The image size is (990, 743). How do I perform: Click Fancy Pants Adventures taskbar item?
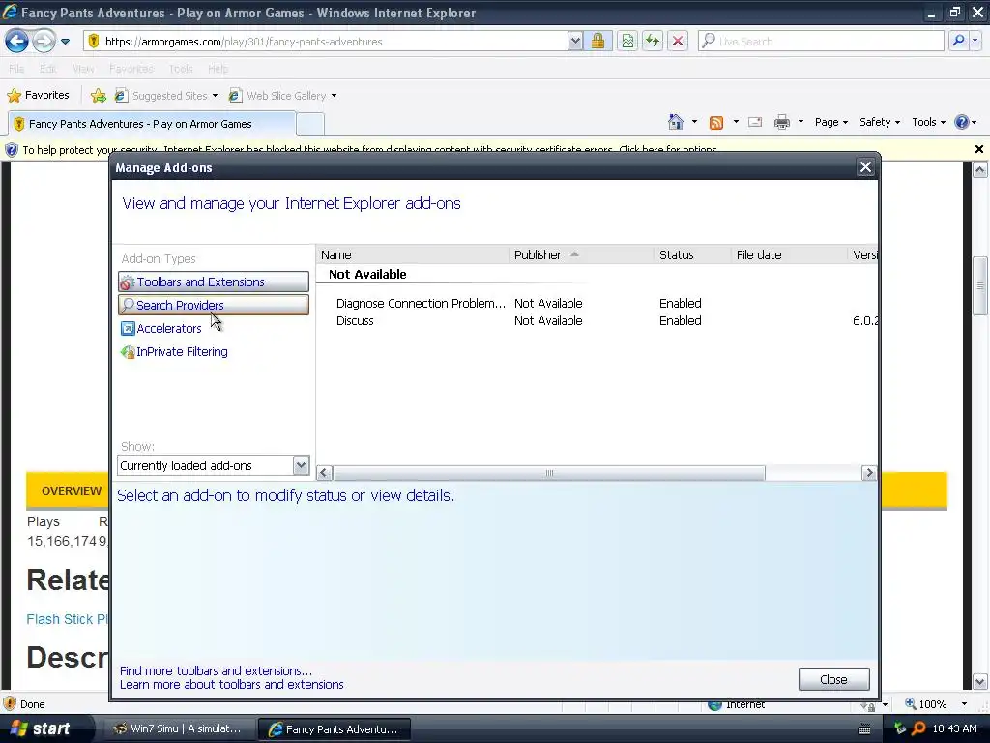coord(334,729)
